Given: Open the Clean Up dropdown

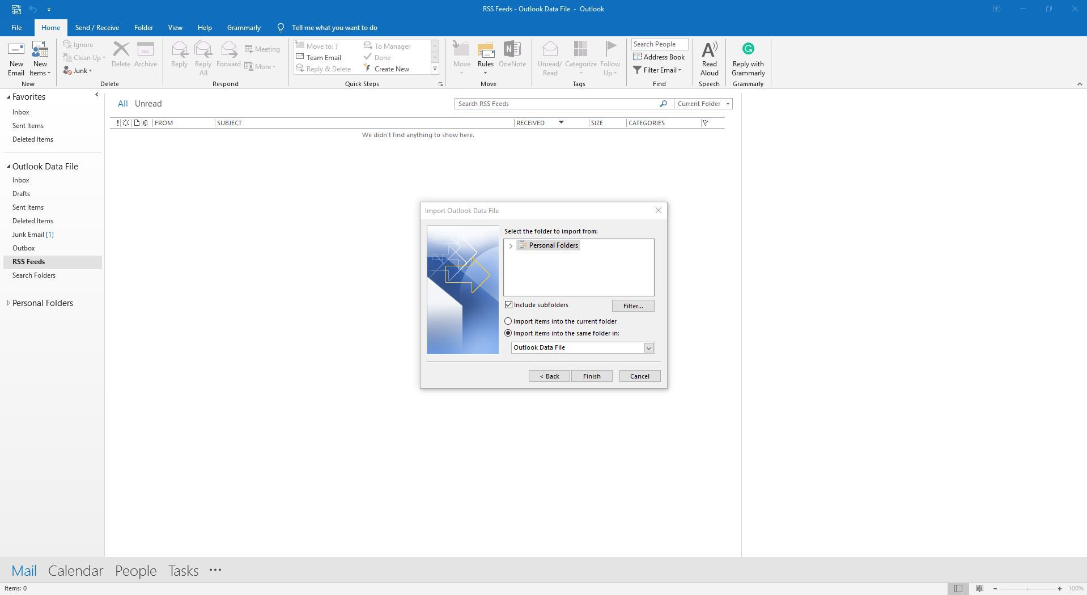Looking at the screenshot, I should [104, 58].
